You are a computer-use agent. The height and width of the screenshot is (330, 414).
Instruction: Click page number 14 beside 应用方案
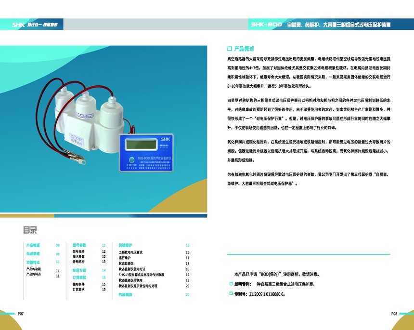pos(104,270)
